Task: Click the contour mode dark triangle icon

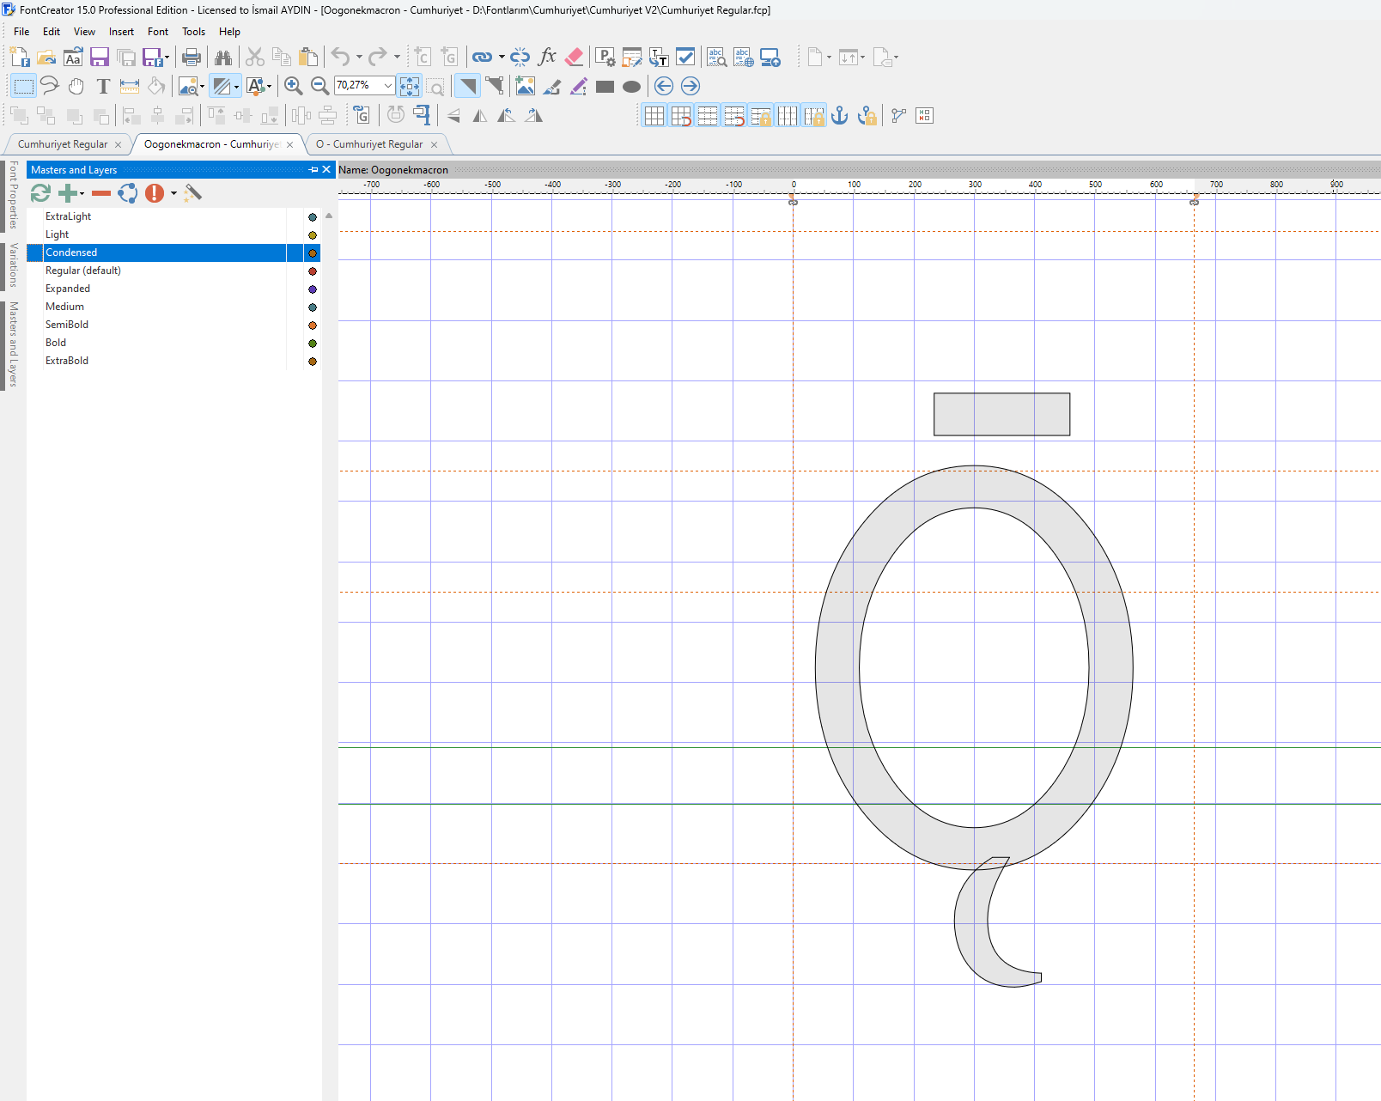Action: click(x=467, y=86)
